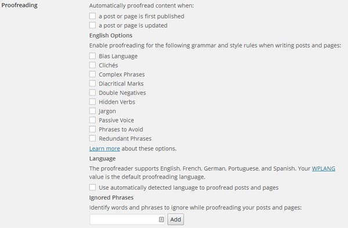Tick the Jargon checkbox
Viewport: 348px width, 228px height.
93,111
